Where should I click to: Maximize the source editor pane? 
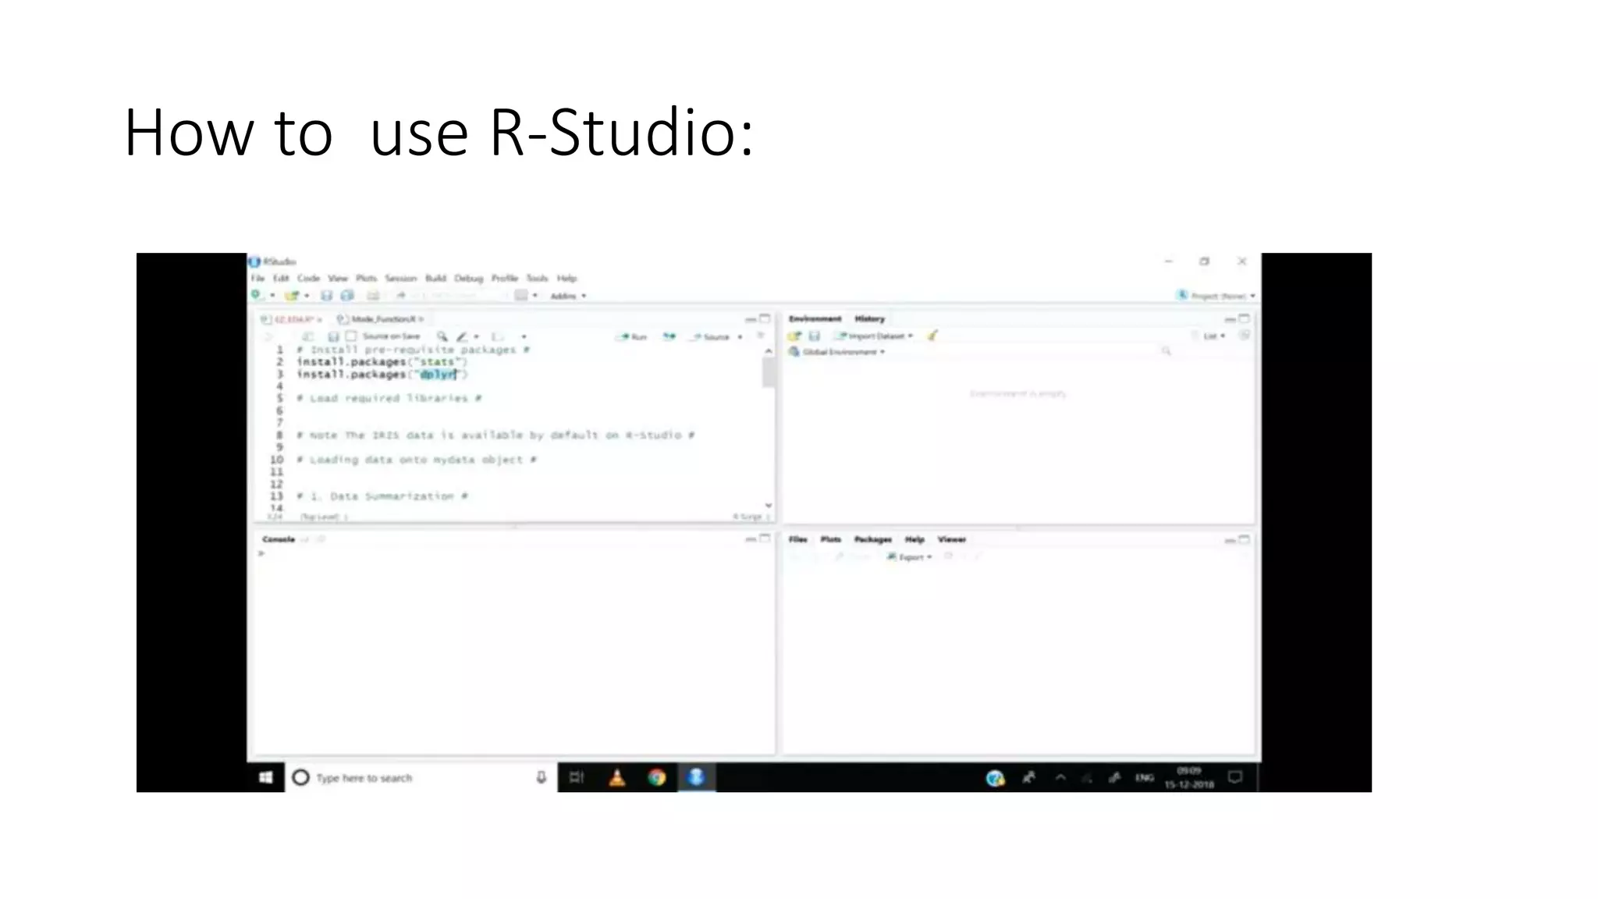[765, 318]
